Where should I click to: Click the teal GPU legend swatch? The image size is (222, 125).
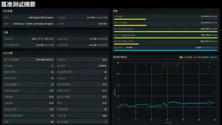coord(212,57)
